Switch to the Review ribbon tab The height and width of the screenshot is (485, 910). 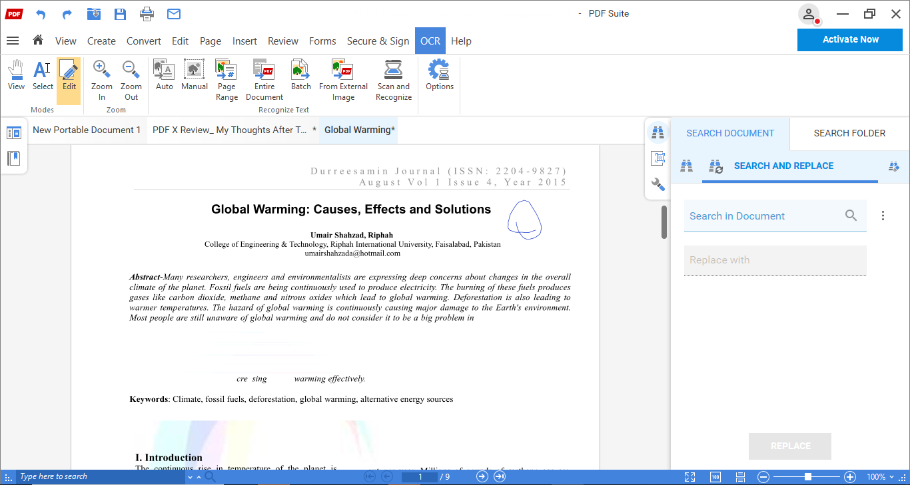coord(282,41)
